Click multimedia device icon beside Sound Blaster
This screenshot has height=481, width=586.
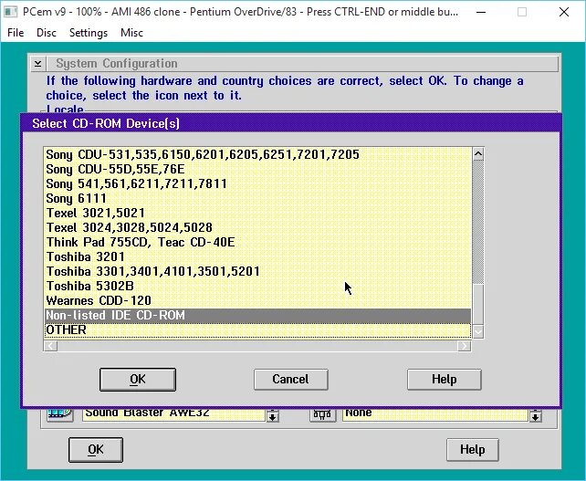click(x=60, y=415)
